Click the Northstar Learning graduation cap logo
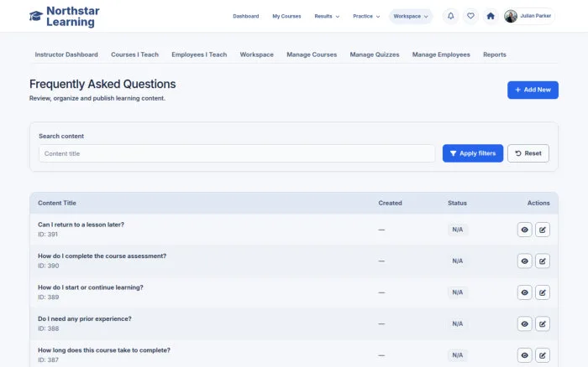The image size is (588, 367). pos(36,16)
